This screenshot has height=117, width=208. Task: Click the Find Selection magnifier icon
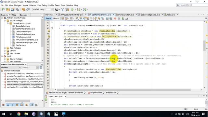(x=77, y=19)
